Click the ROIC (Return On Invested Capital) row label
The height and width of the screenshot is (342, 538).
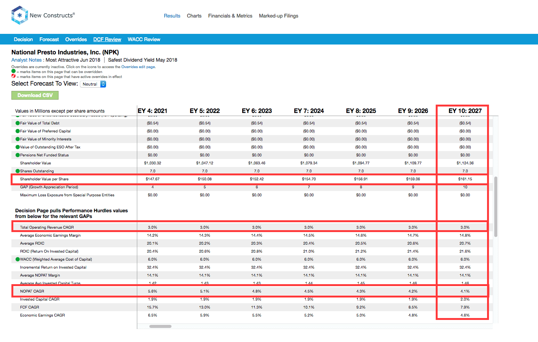point(49,251)
